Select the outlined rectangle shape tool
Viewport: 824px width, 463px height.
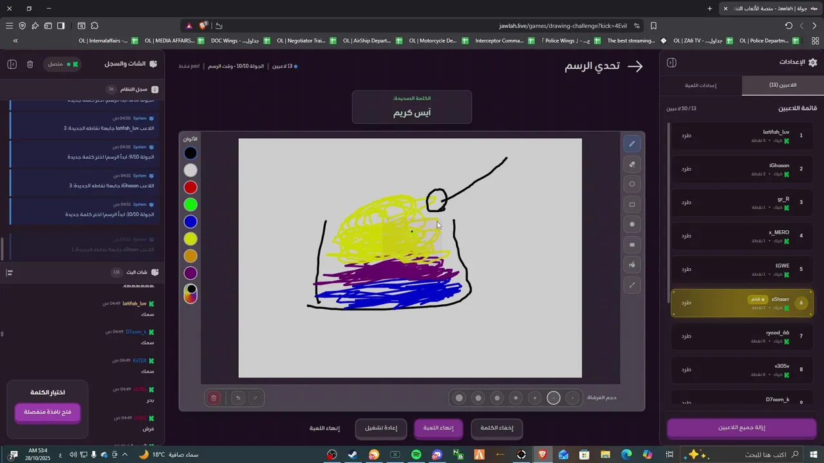632,204
